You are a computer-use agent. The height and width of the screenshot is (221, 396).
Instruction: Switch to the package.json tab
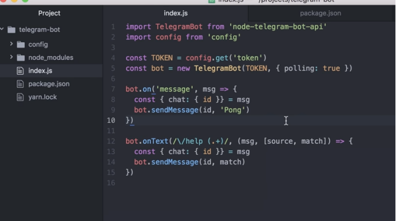pos(320,13)
